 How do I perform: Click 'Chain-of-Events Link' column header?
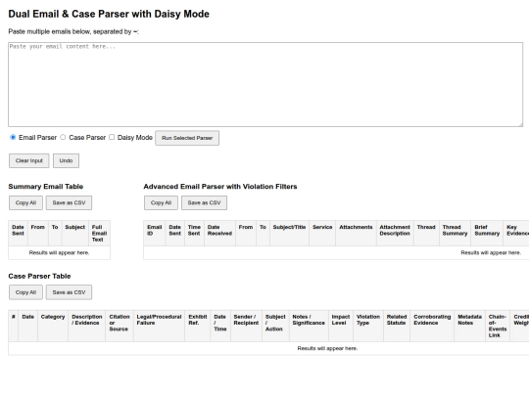tap(498, 326)
